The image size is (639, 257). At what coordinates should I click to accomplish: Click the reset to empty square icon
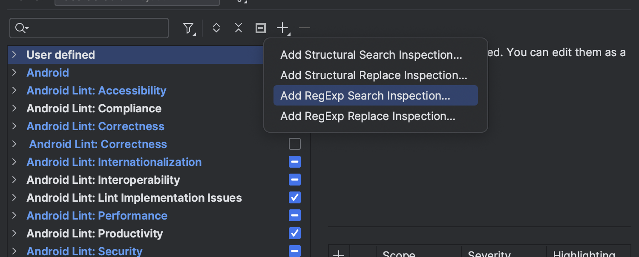click(261, 29)
